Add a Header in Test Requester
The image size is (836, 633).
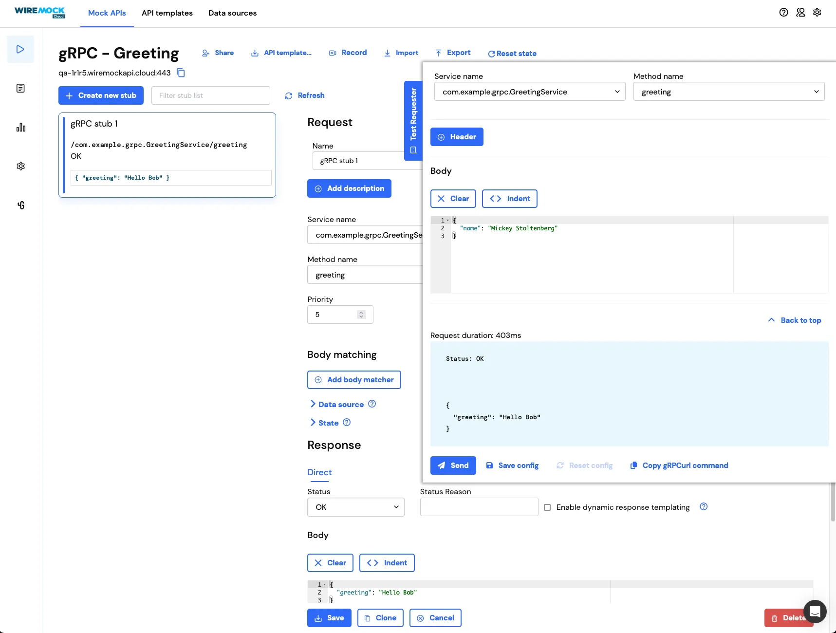(x=457, y=137)
